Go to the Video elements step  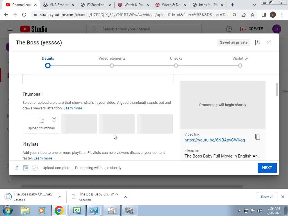112,62
